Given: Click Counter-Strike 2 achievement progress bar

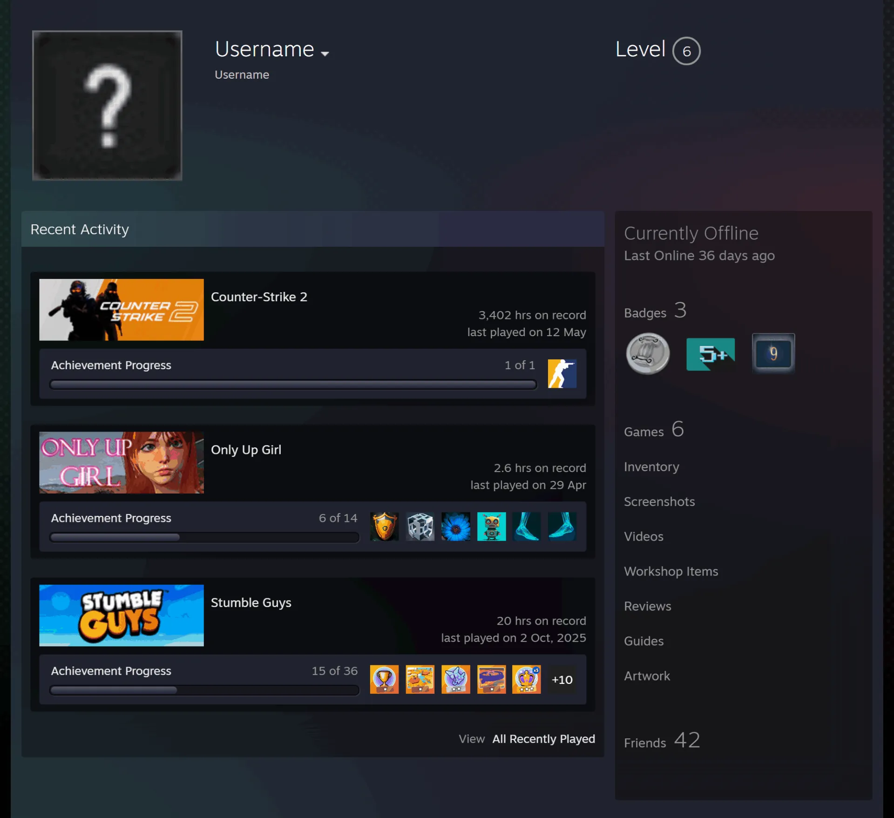Looking at the screenshot, I should pyautogui.click(x=293, y=385).
